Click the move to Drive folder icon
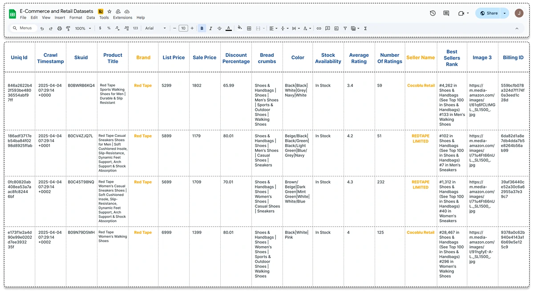 click(118, 12)
